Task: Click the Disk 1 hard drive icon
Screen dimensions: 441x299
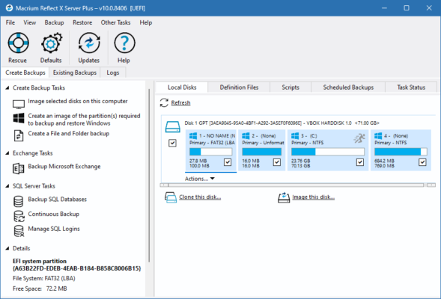Action: [x=173, y=126]
